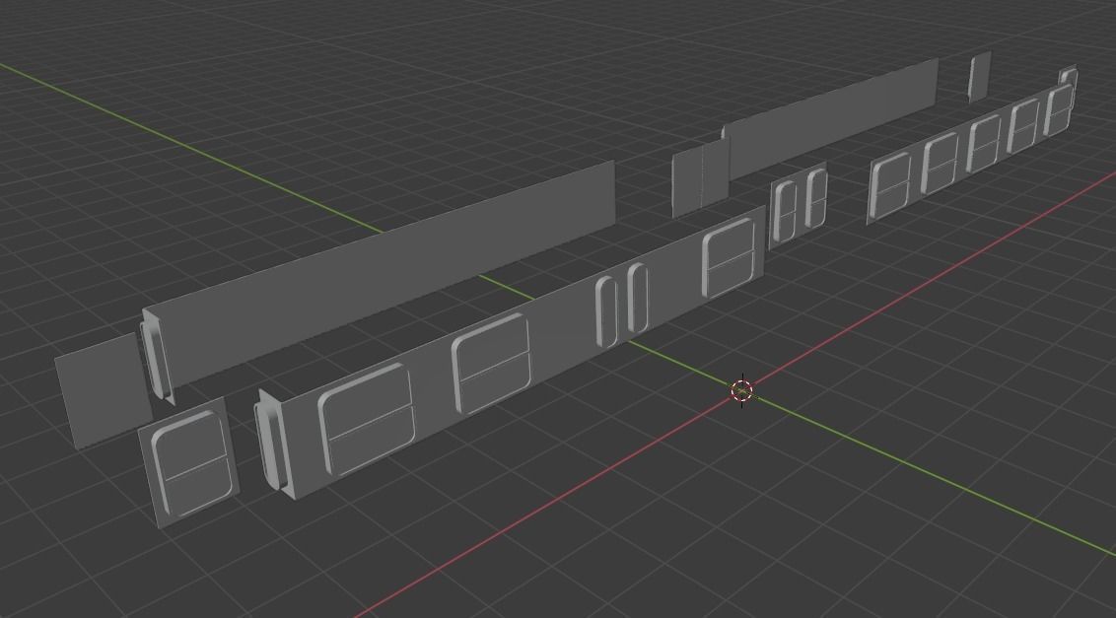
Task: Click the 3D cursor at the world origin
Action: 741,390
